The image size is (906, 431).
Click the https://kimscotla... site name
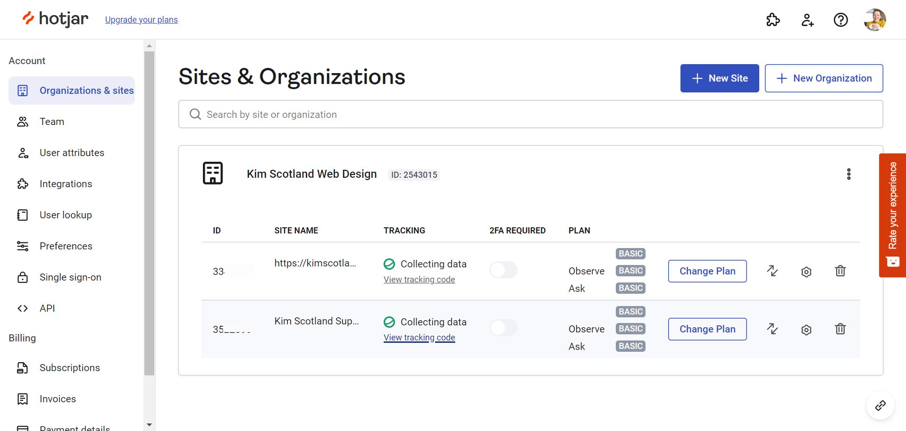315,263
